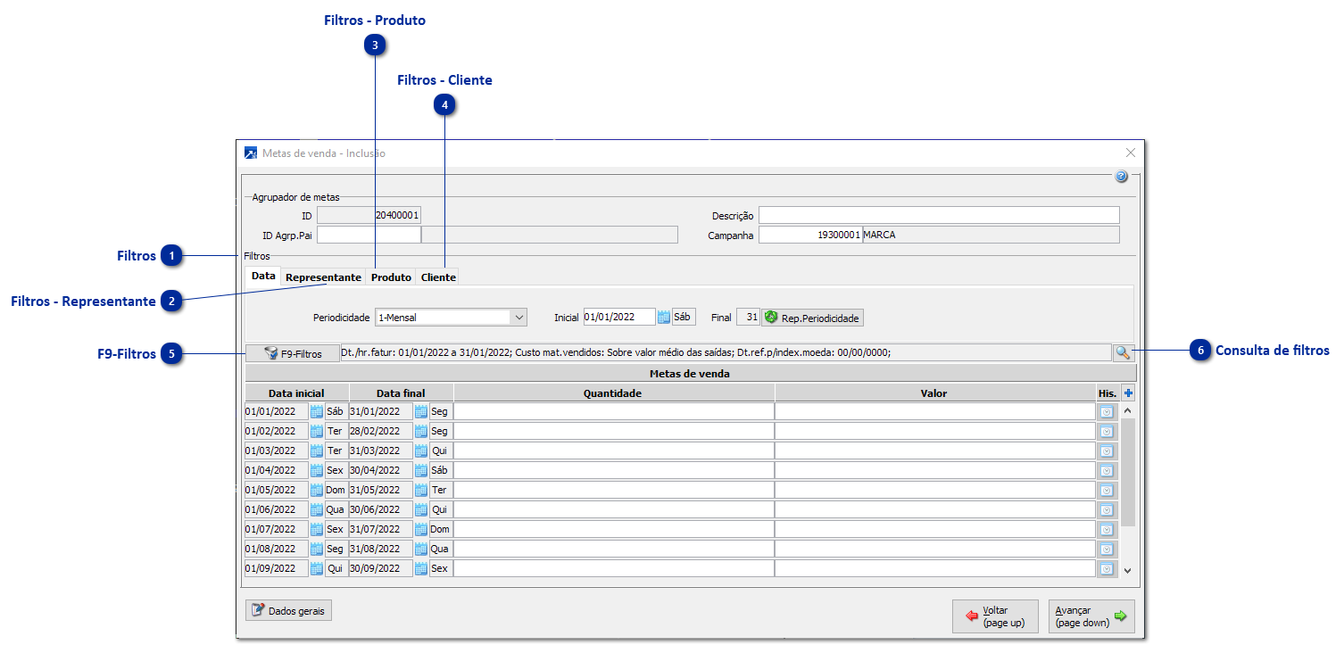1344x653 pixels.
Task: Click the Data final column header
Action: click(402, 393)
